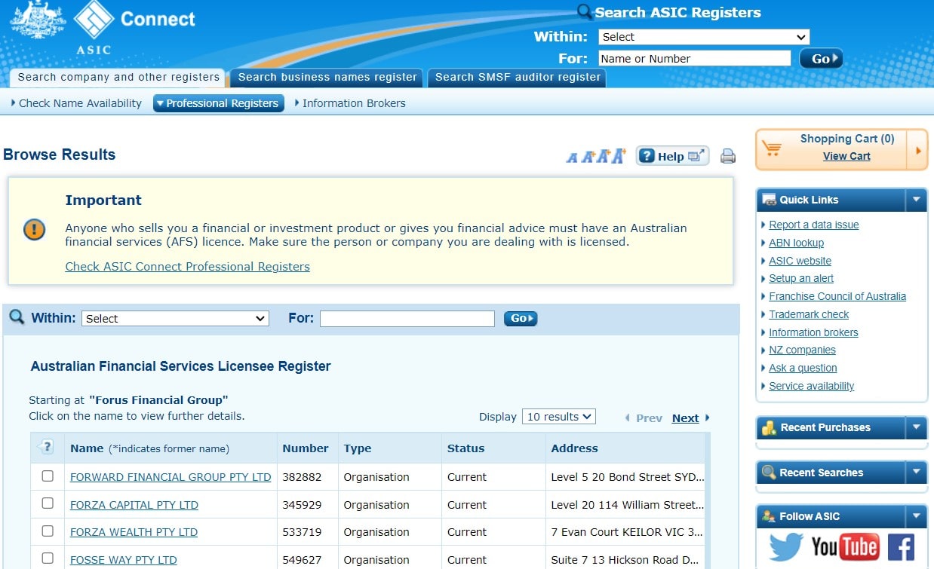The image size is (934, 569).
Task: Click the Next page arrow icon
Action: point(707,418)
